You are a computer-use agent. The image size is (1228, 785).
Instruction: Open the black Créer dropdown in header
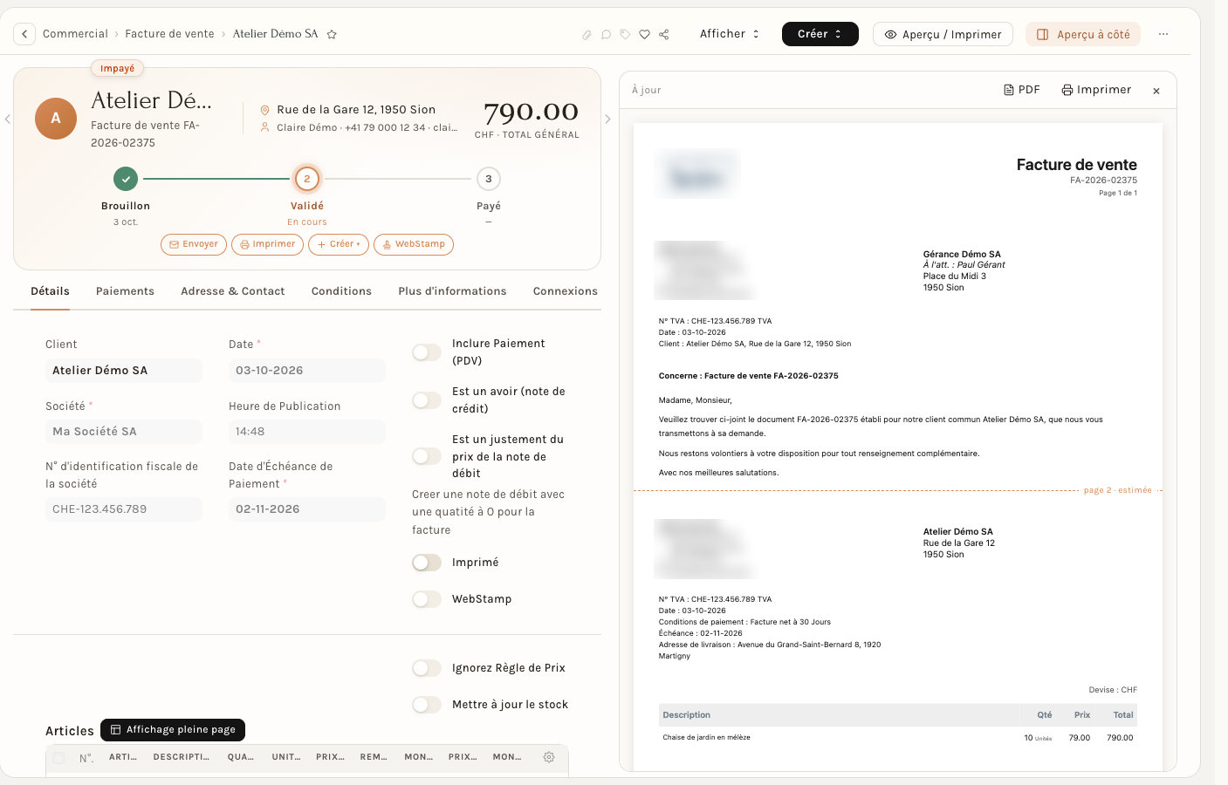coord(820,34)
